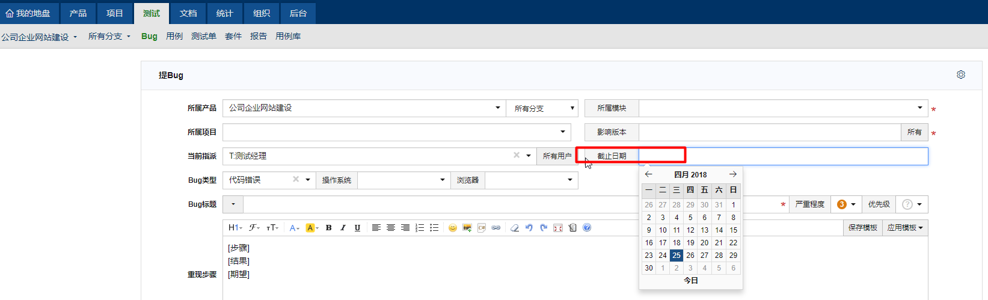Switch to the 统计 tab
Viewport: 988px width, 300px height.
225,13
